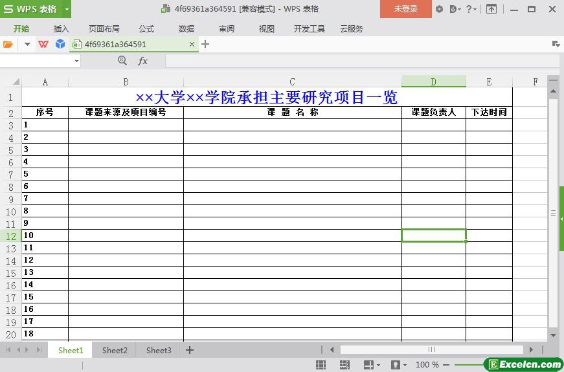This screenshot has width=564, height=372.
Task: Expand the question mark help menu
Action: [x=471, y=9]
